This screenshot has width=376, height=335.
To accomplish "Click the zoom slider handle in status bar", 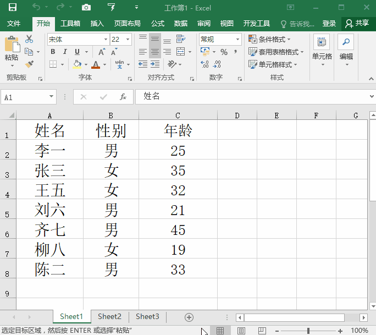I will (308, 331).
